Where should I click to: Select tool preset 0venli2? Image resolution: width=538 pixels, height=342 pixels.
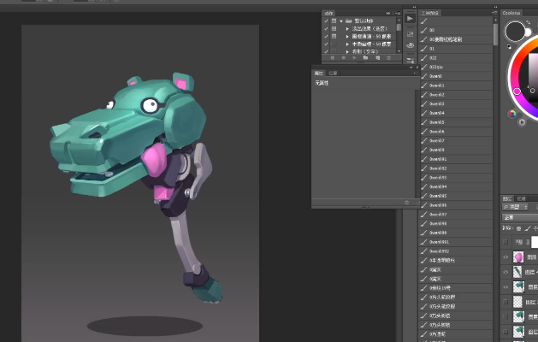(x=456, y=95)
